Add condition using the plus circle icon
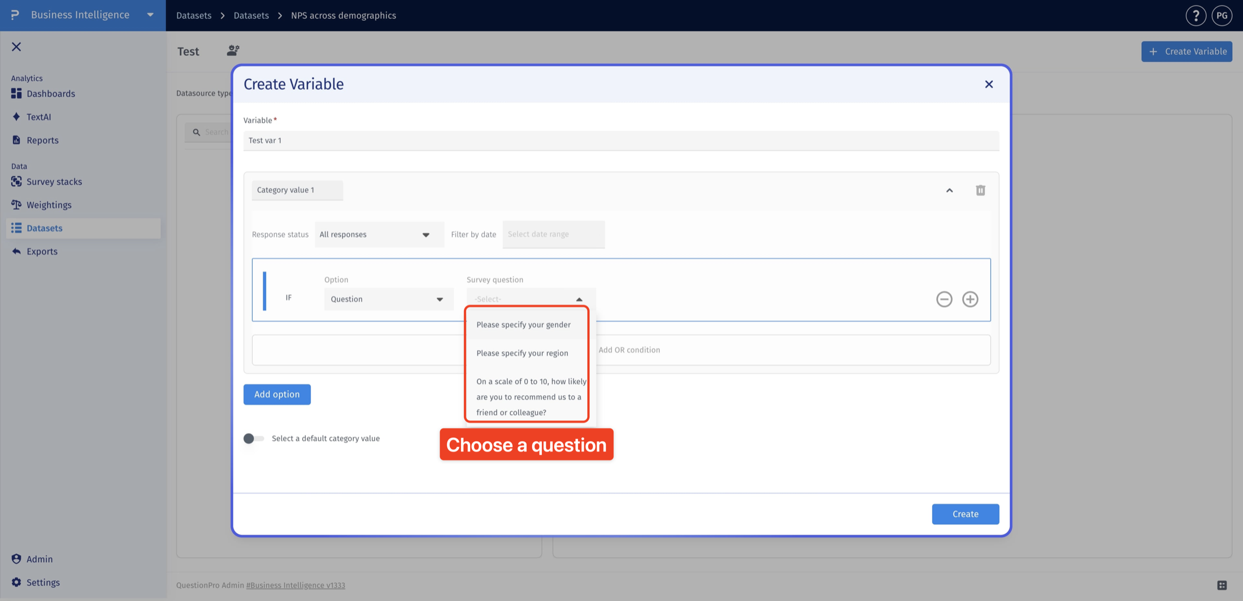The height and width of the screenshot is (601, 1243). tap(970, 299)
